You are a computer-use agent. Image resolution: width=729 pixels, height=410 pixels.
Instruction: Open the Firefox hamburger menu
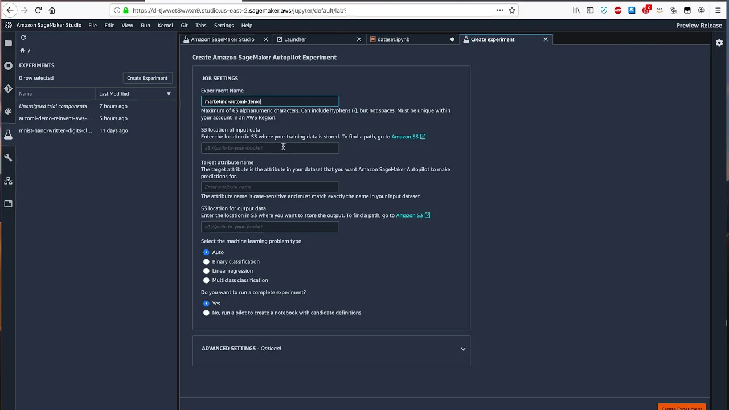[718, 10]
